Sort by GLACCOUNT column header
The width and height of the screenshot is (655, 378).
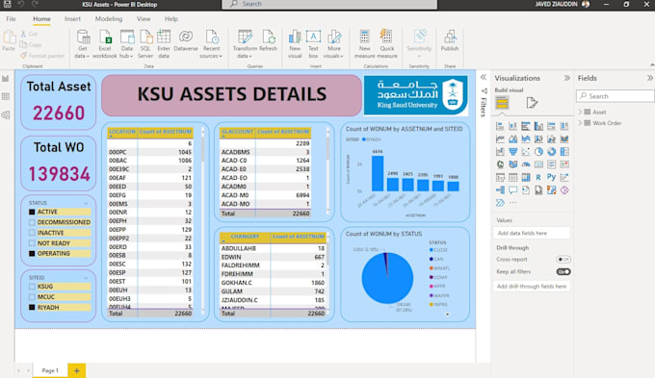coord(237,132)
